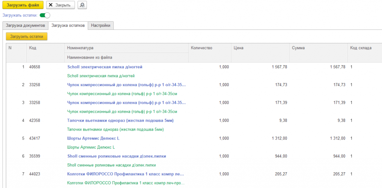
Task: Click the price cell 944,00
Action: coord(282,156)
